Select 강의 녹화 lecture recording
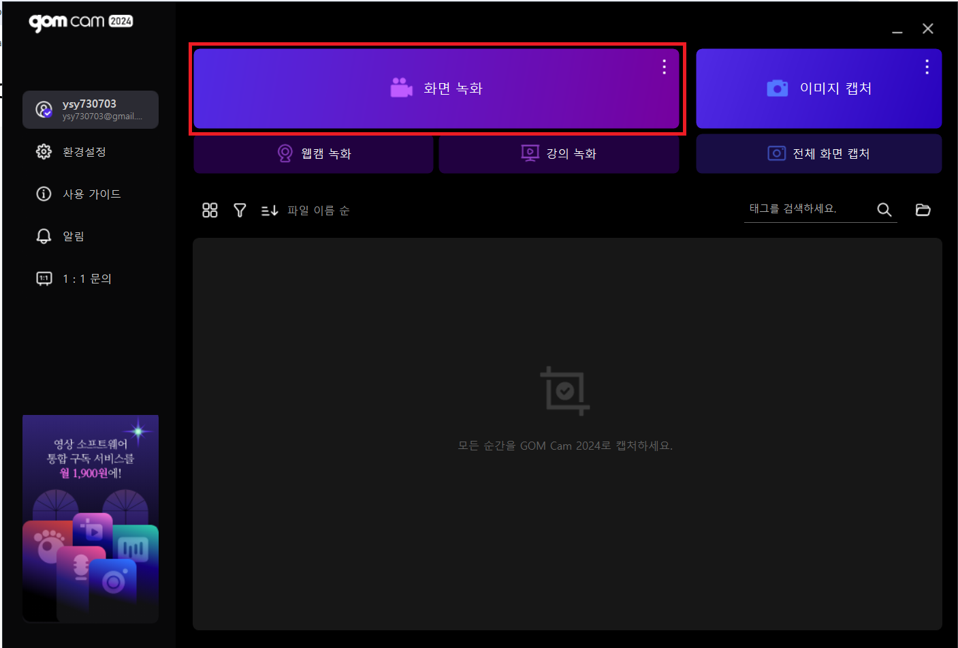 (558, 154)
